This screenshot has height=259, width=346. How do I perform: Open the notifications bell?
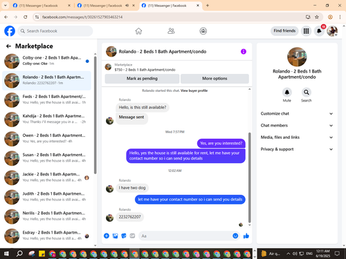[319, 31]
